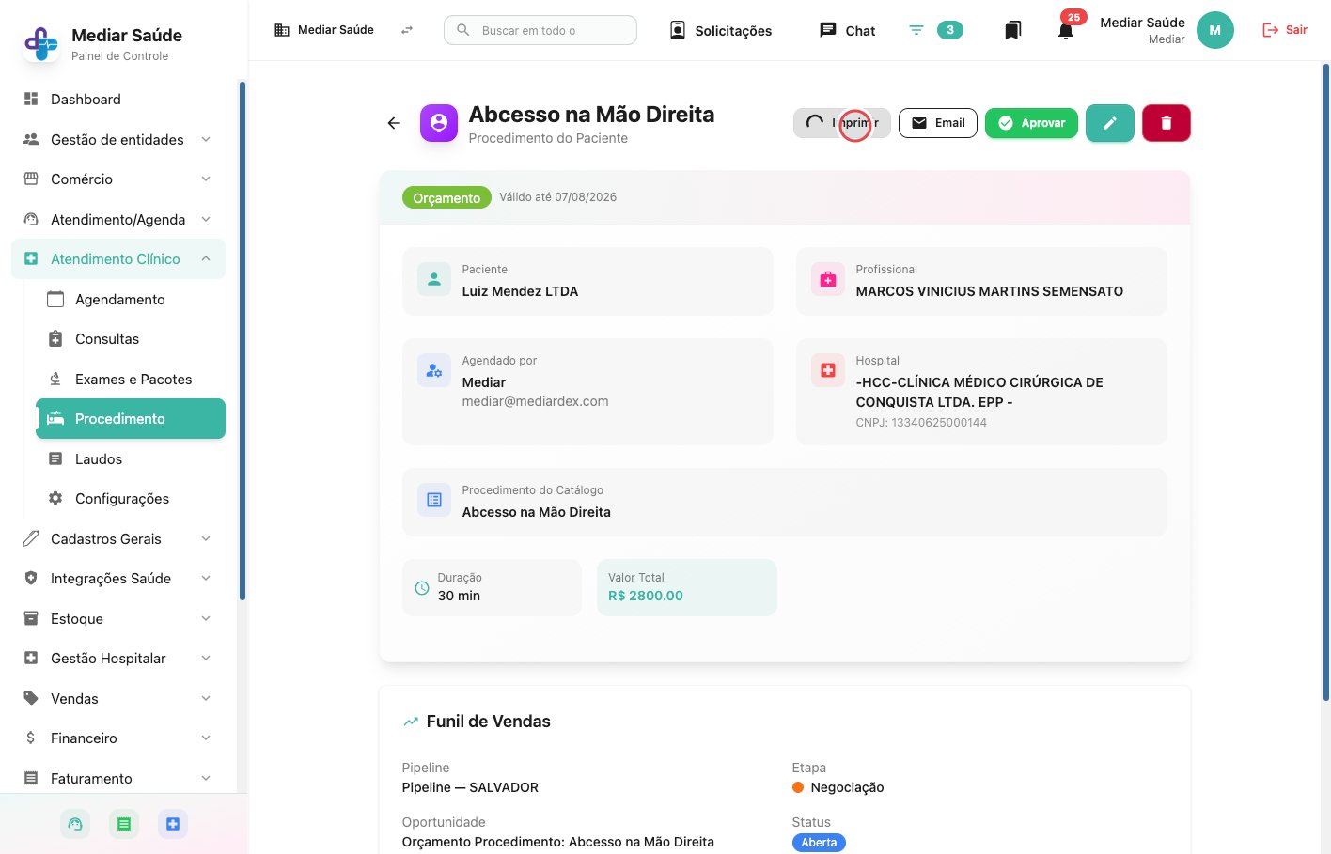1331x854 pixels.
Task: Click the swap entity arrows icon
Action: click(x=407, y=30)
